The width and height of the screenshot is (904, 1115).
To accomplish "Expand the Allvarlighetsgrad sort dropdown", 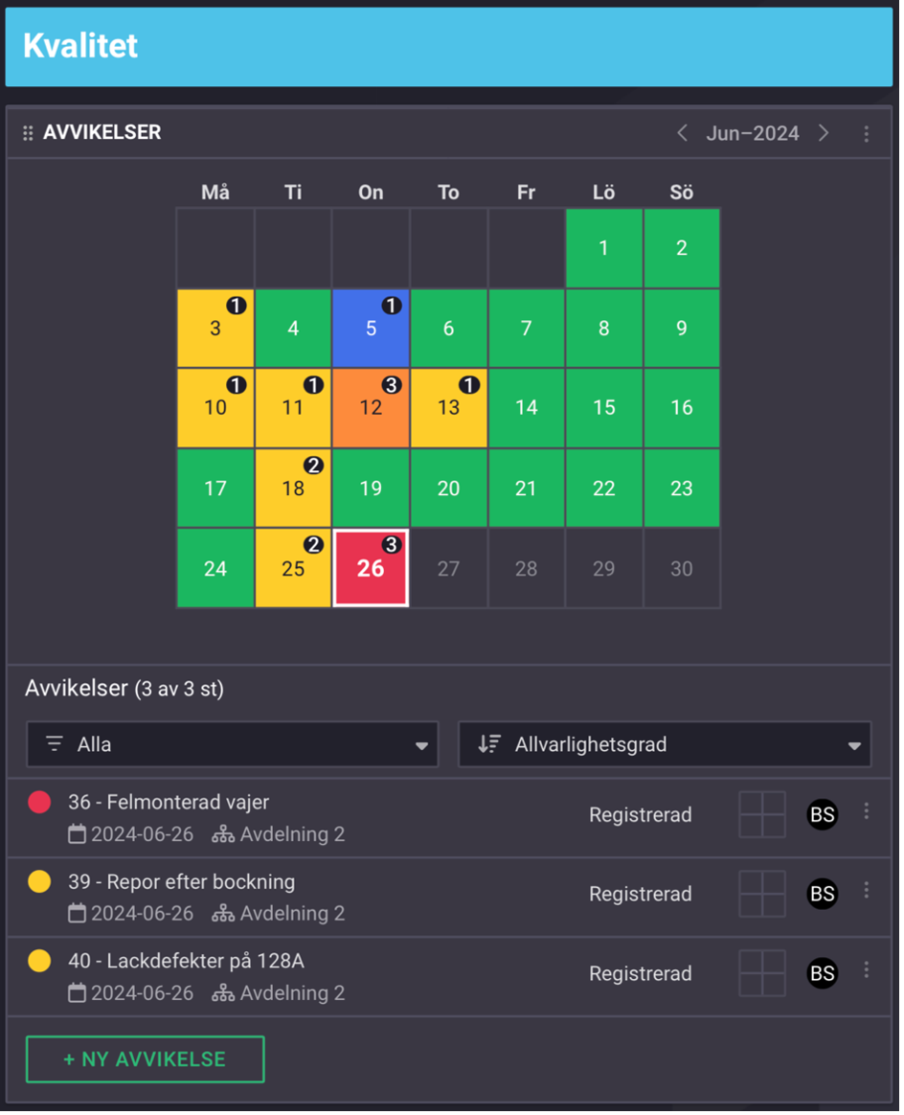I will 665,744.
